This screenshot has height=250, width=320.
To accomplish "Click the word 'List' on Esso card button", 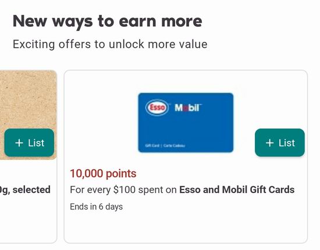I will (287, 143).
